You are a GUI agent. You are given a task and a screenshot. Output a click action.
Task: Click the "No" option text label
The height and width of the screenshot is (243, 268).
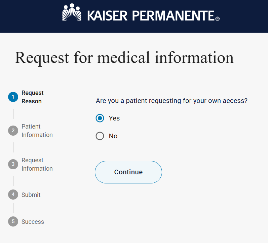(x=113, y=136)
